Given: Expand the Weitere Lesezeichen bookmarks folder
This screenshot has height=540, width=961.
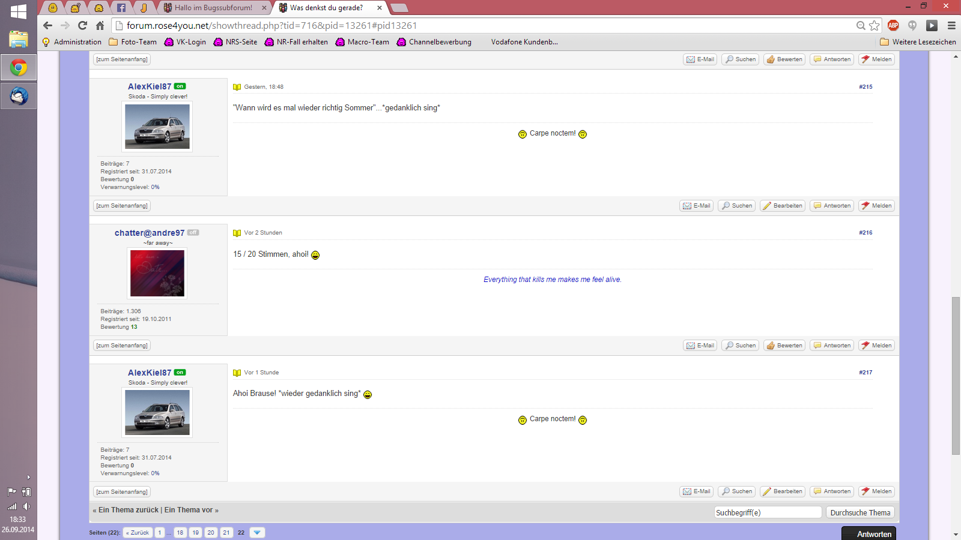Looking at the screenshot, I should [917, 42].
